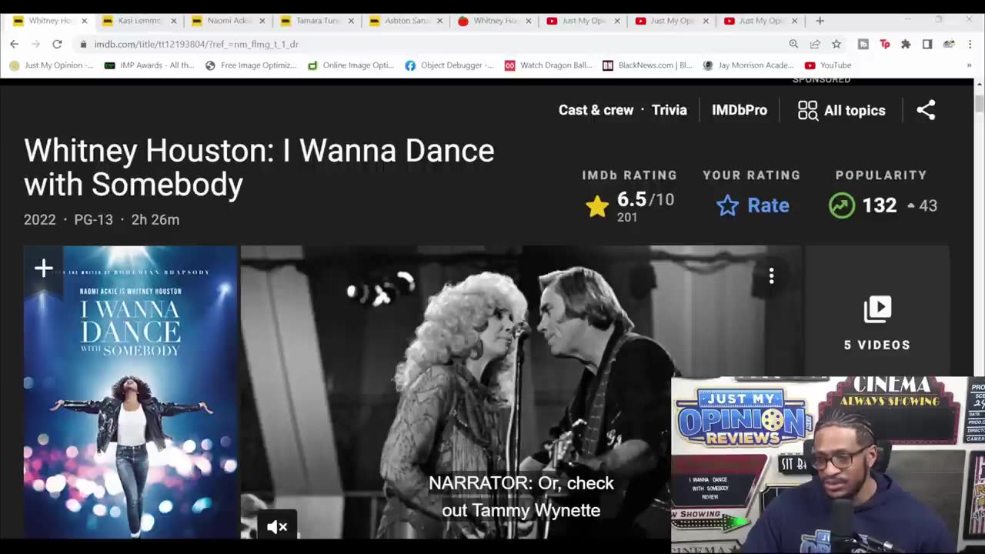The height and width of the screenshot is (554, 985).
Task: Click the 2022 release year link
Action: pos(40,219)
